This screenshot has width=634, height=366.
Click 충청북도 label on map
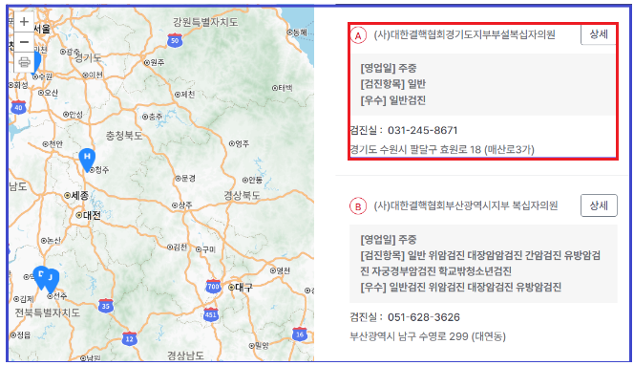124,136
